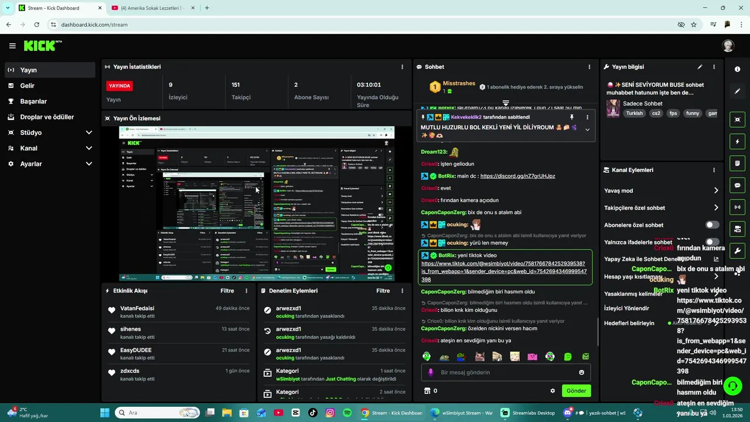Open the TikTok video link in chat
Viewport: 750px width, 422px height.
pyautogui.click(x=504, y=271)
